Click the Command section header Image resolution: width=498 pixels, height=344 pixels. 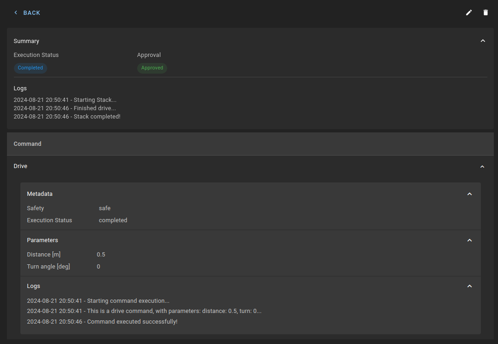point(250,144)
